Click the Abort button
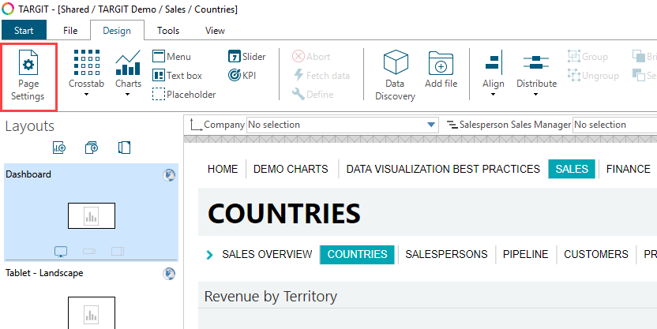 pyautogui.click(x=311, y=57)
